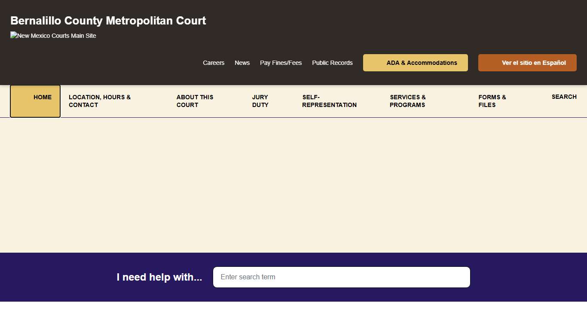587x330 pixels.
Task: Open the Careers page
Action: (x=214, y=63)
